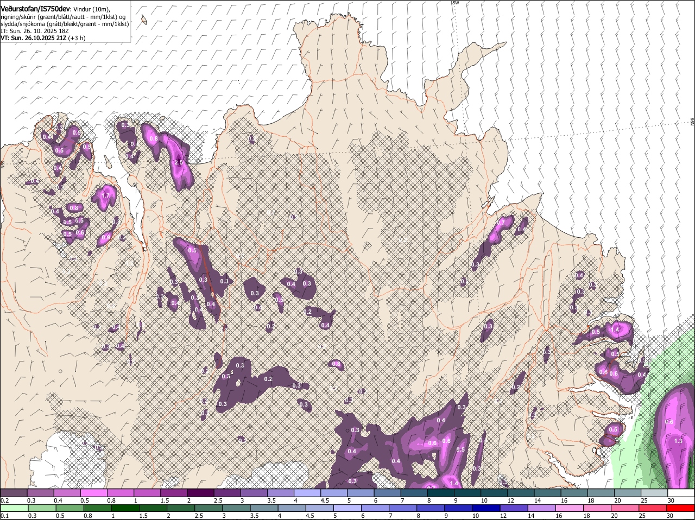Select the 0.3 swatch in the upper purple scale
This screenshot has width=695, height=520.
click(x=40, y=493)
